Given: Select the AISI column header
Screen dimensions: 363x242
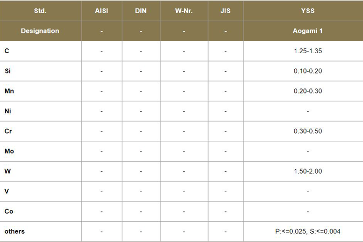Looking at the screenshot, I should [x=102, y=11].
